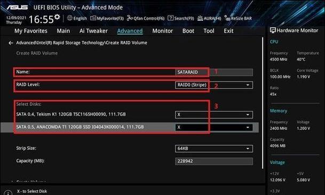Open the Monitor tab

coord(162,31)
